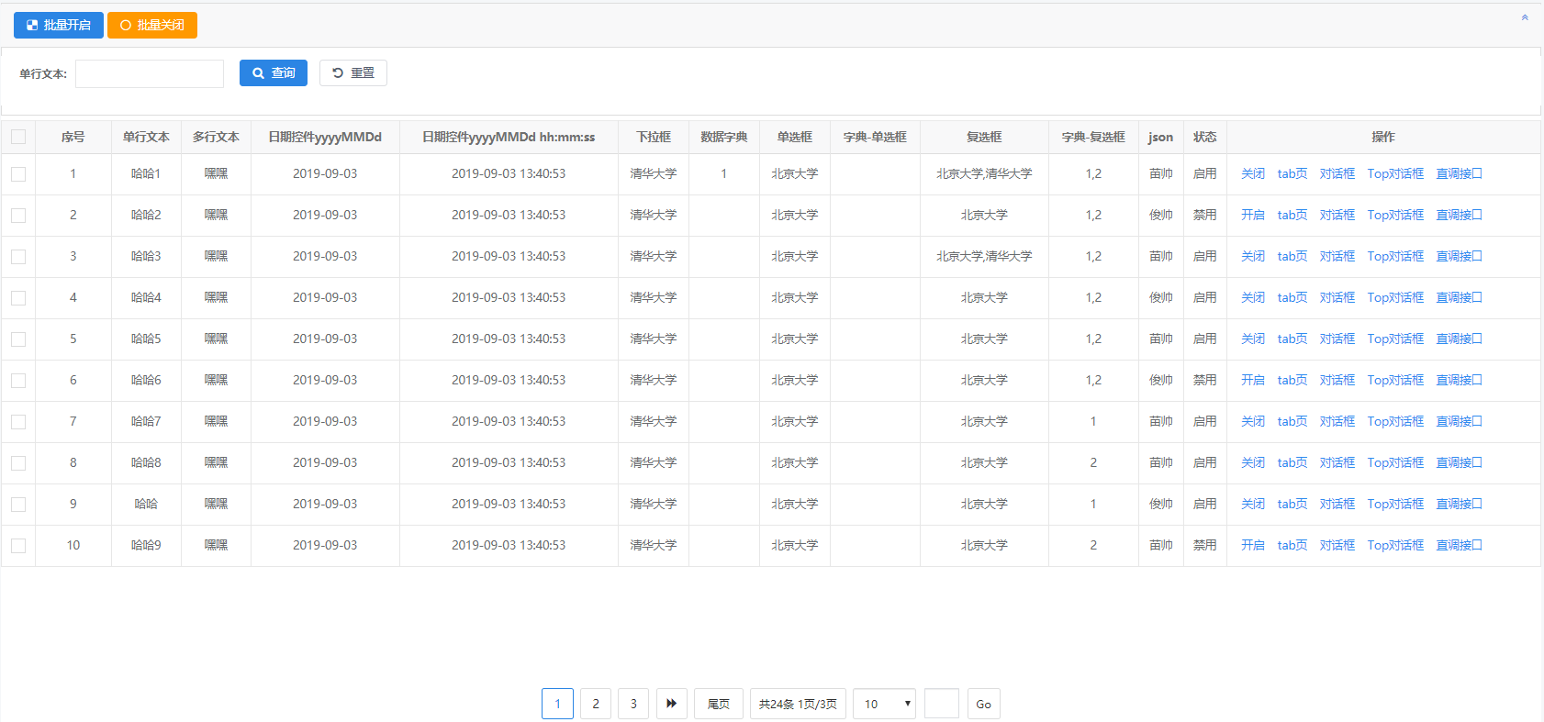This screenshot has width=1544, height=722.
Task: Click the 多行文本 column header
Action: [x=216, y=137]
